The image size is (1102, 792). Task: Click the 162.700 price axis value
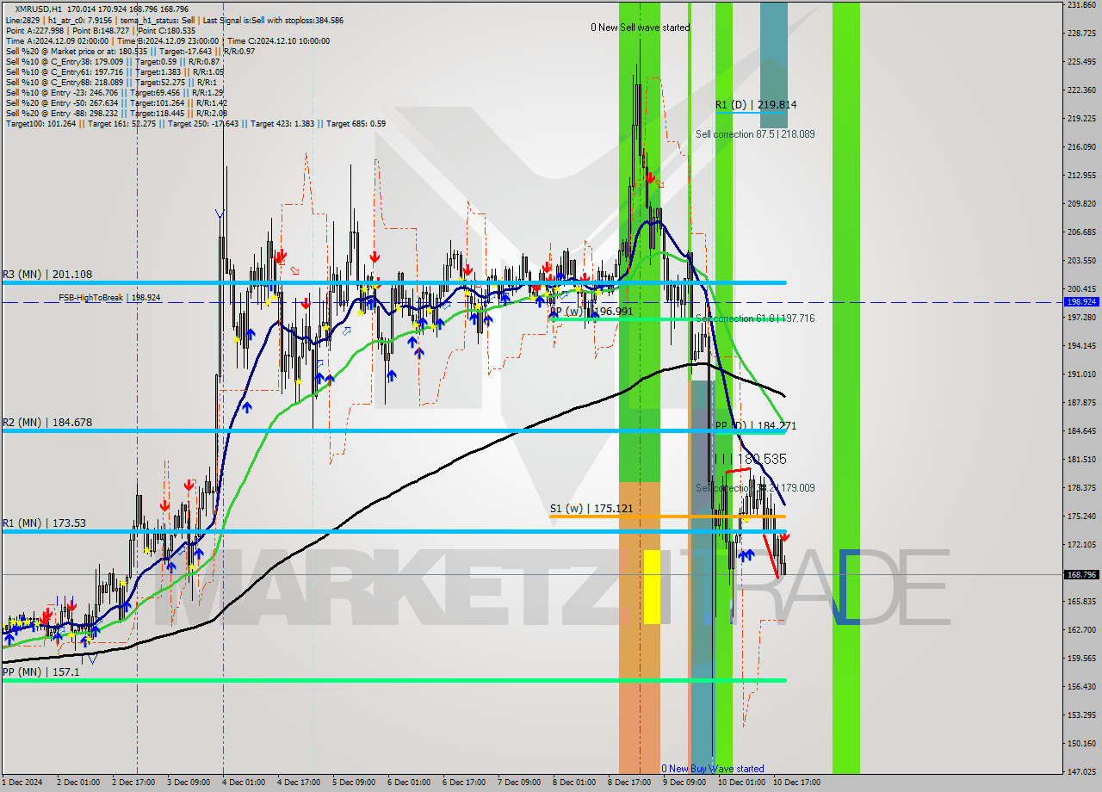(1081, 630)
